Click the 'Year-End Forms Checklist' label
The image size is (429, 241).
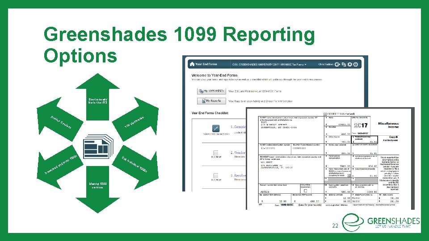click(210, 113)
